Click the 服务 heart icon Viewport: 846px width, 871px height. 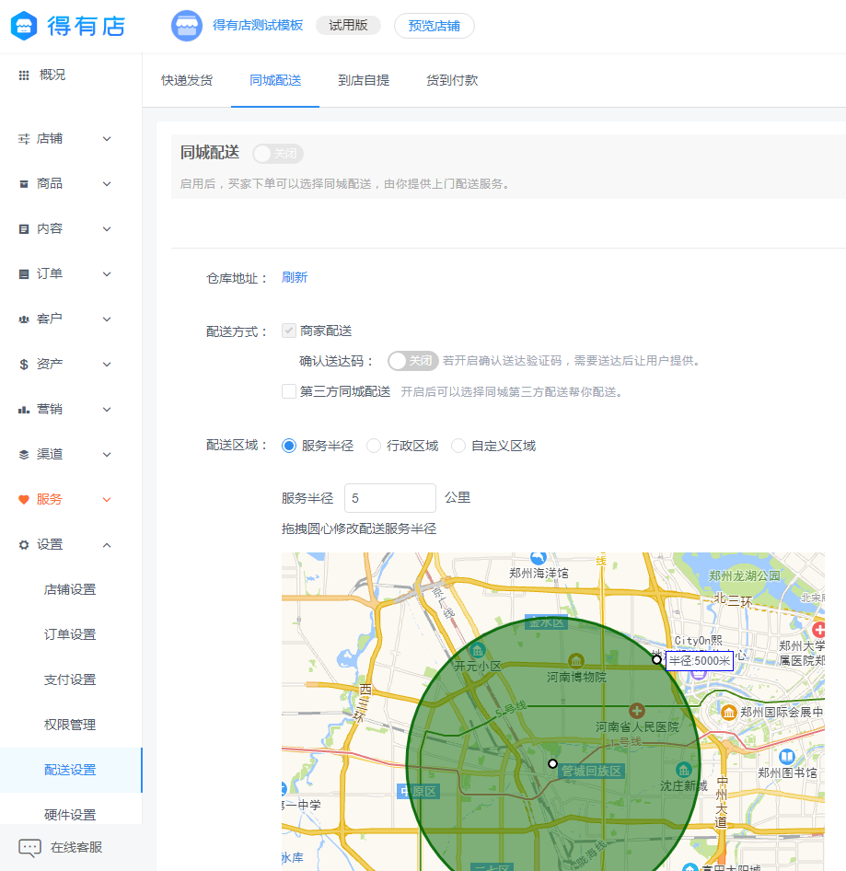click(x=24, y=499)
